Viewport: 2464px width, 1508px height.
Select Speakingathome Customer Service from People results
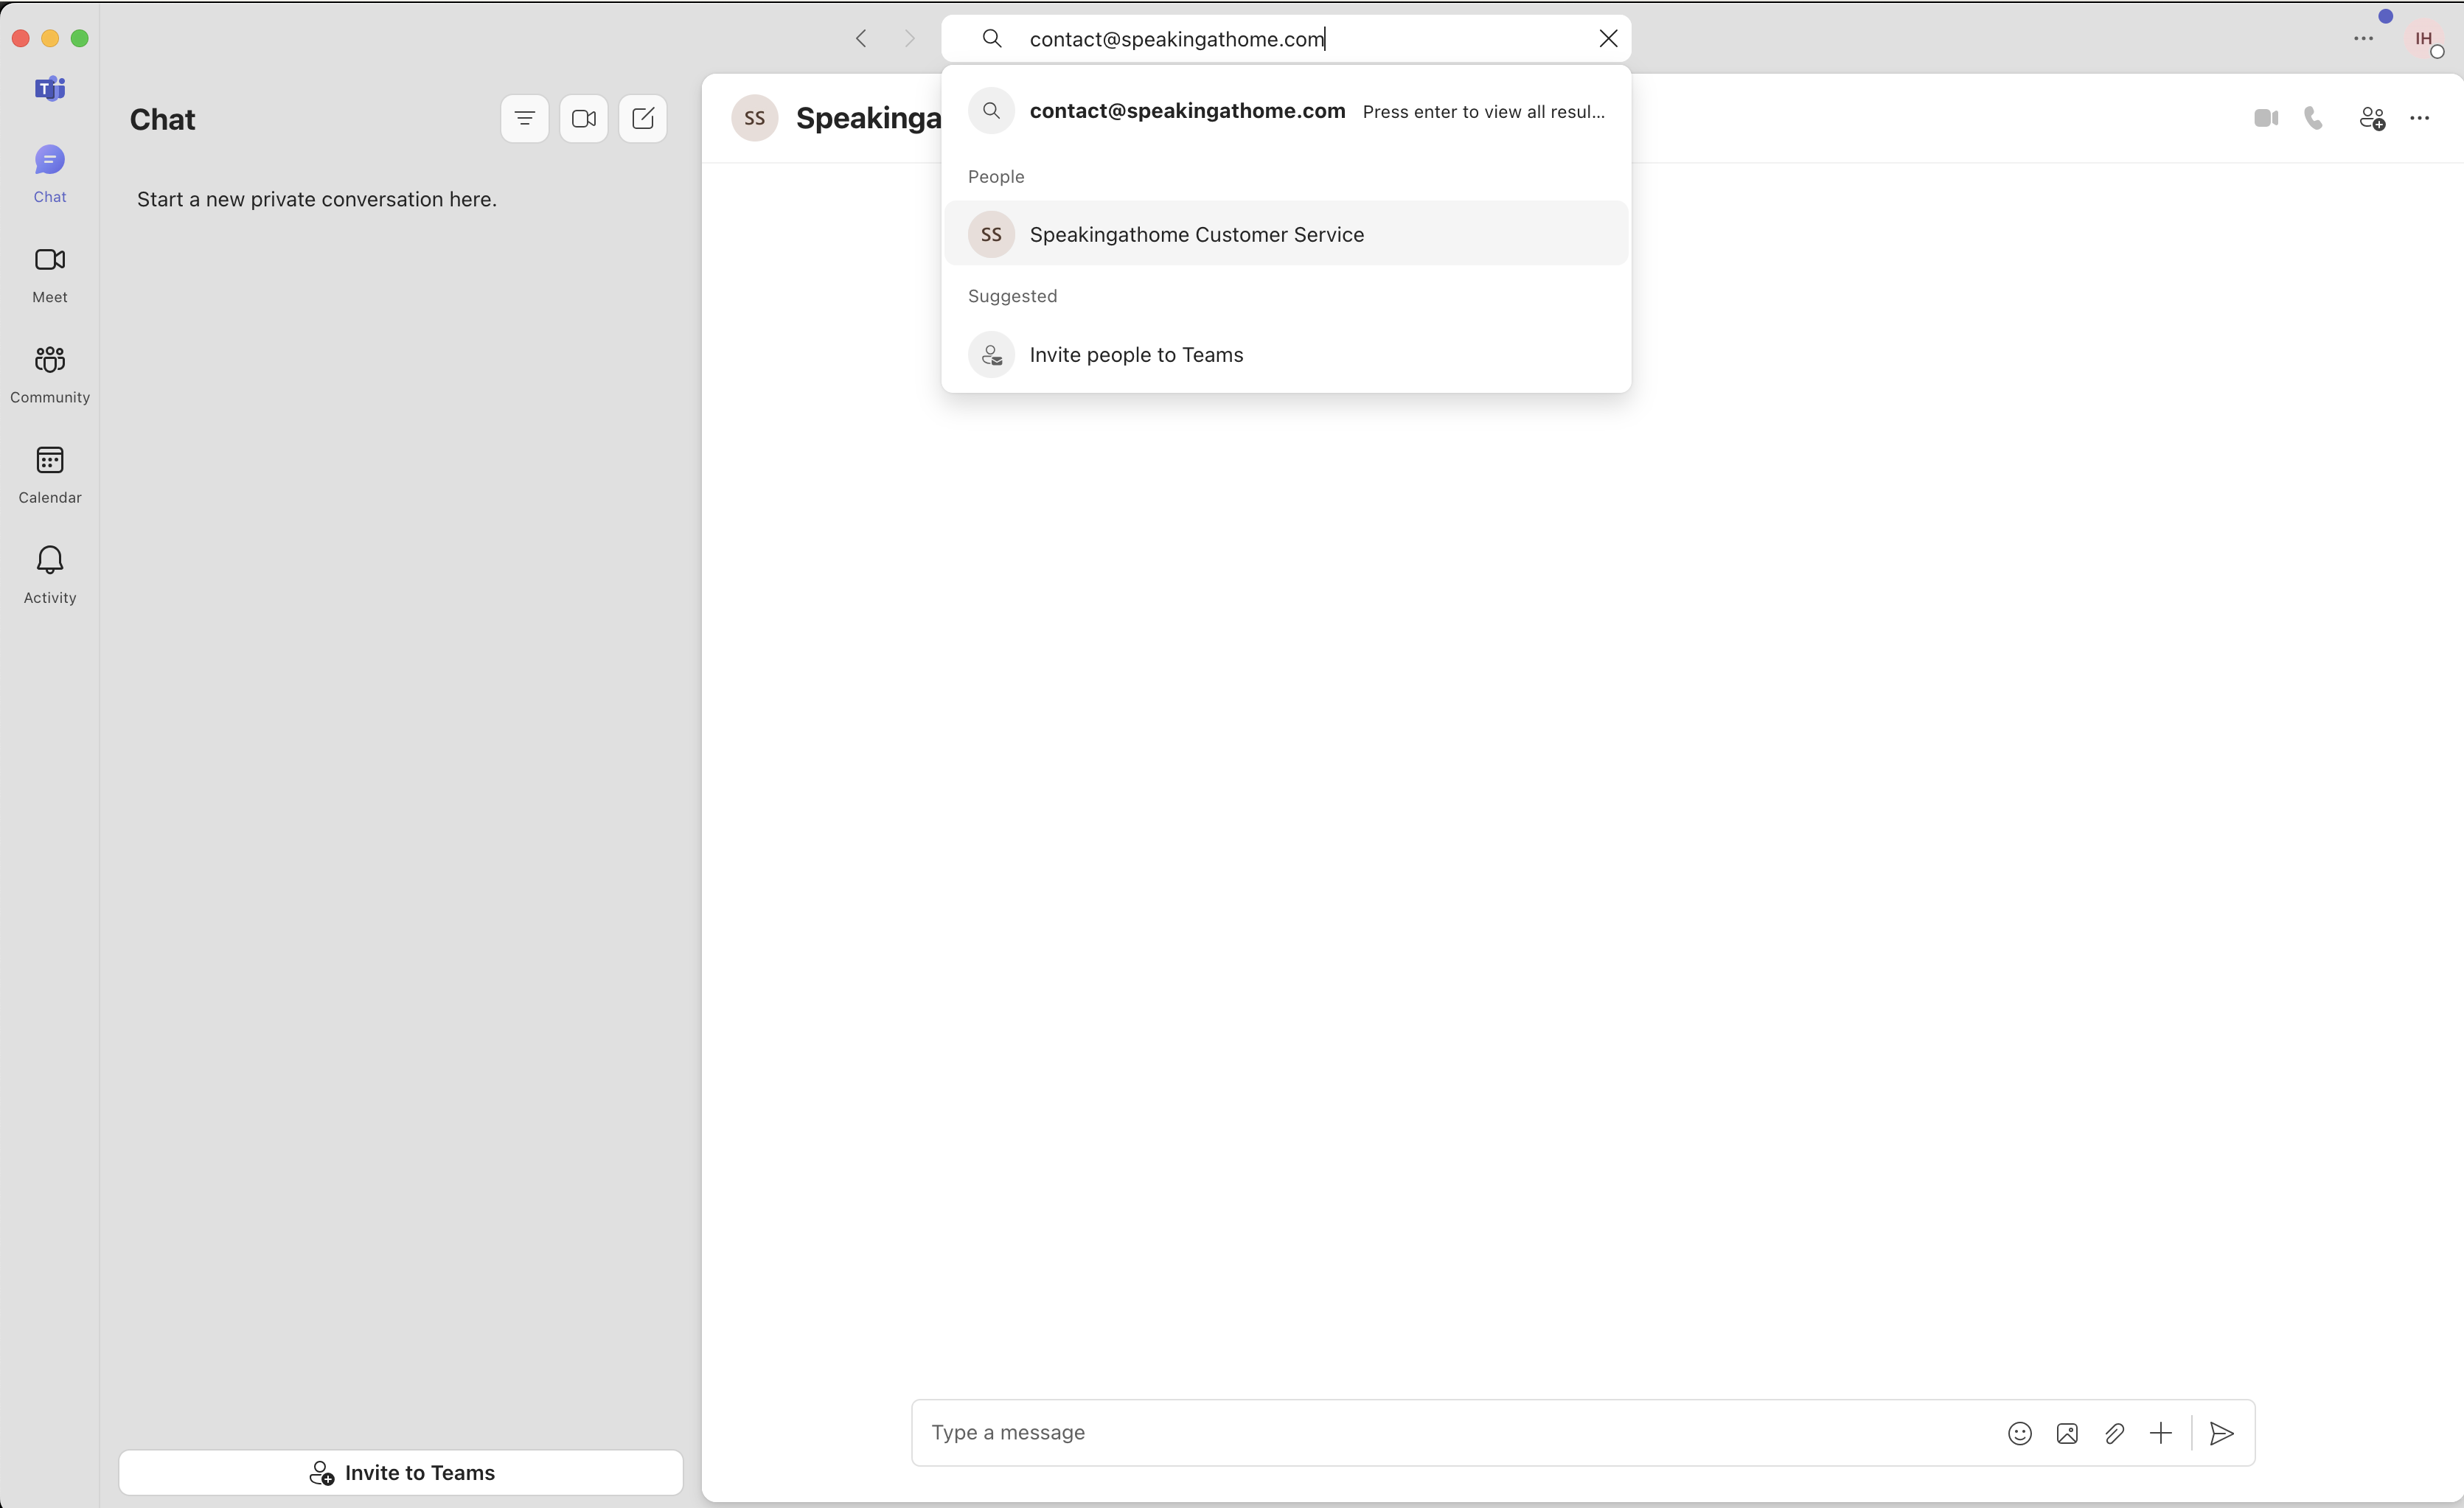pyautogui.click(x=1197, y=234)
